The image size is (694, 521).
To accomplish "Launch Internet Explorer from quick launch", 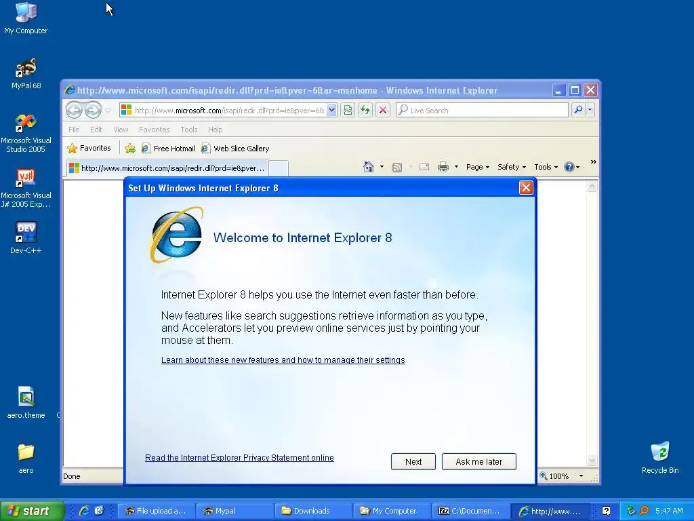I will pos(84,511).
